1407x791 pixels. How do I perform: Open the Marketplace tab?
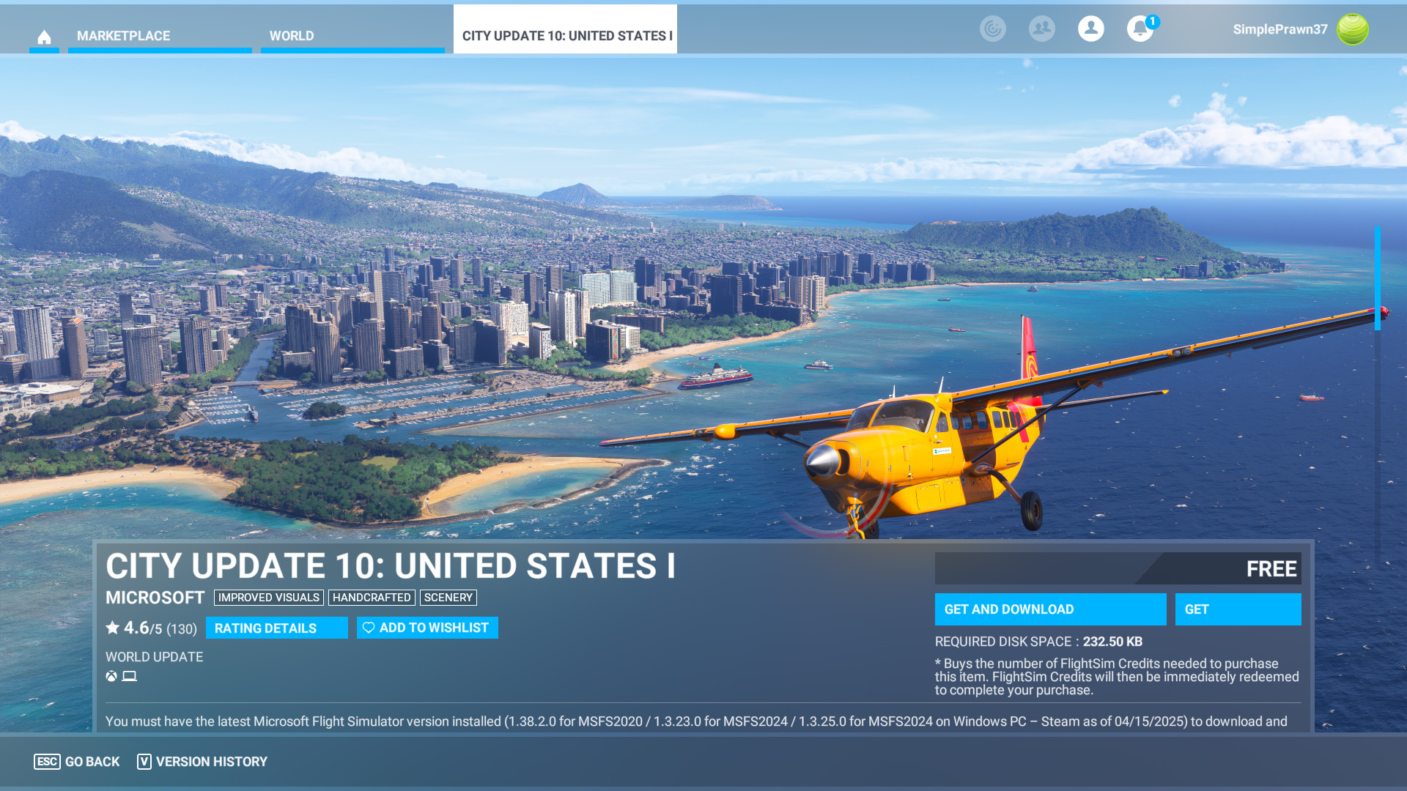tap(160, 36)
